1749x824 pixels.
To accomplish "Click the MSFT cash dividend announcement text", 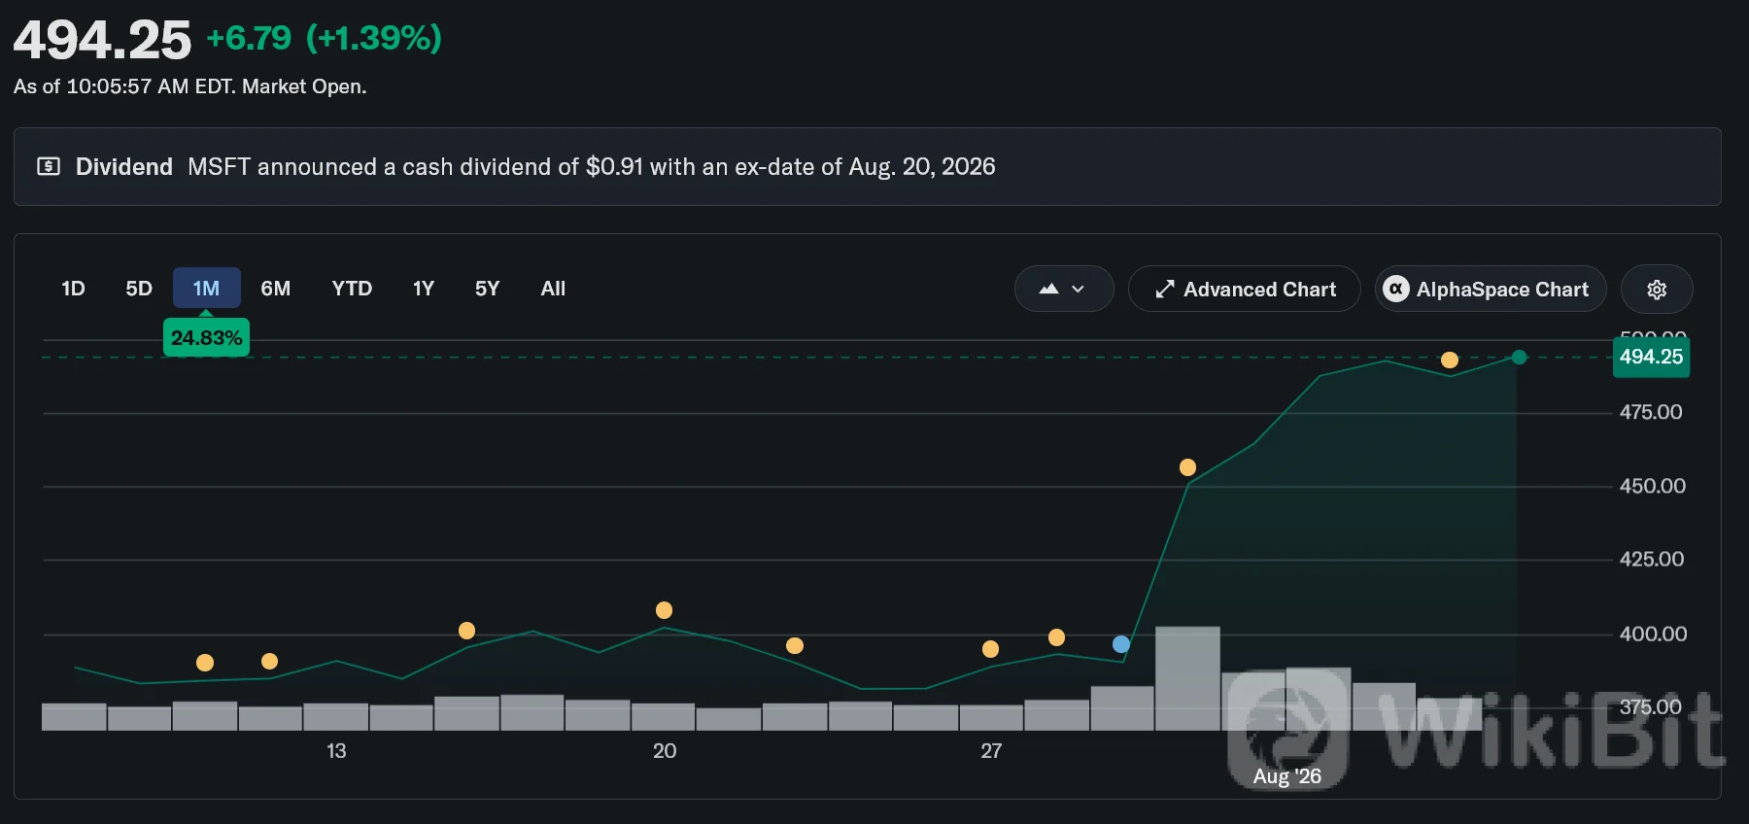I will [x=592, y=166].
